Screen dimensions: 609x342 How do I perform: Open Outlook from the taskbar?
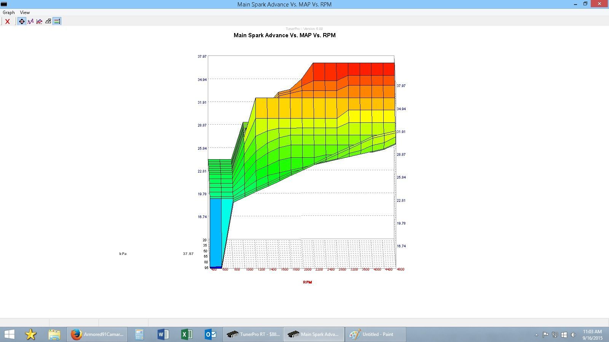pyautogui.click(x=210, y=334)
